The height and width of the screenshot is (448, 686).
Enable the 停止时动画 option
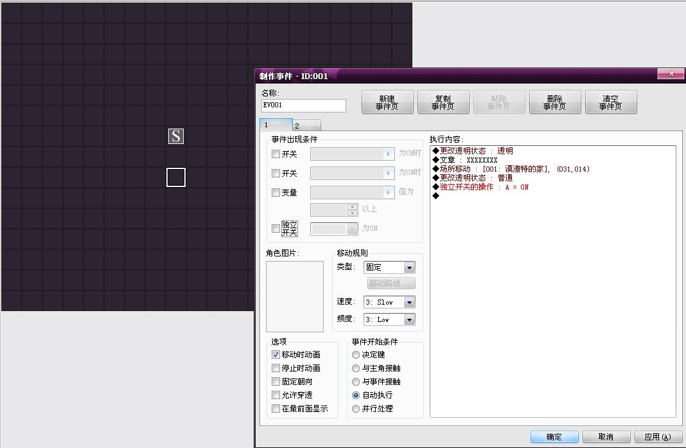pyautogui.click(x=276, y=368)
